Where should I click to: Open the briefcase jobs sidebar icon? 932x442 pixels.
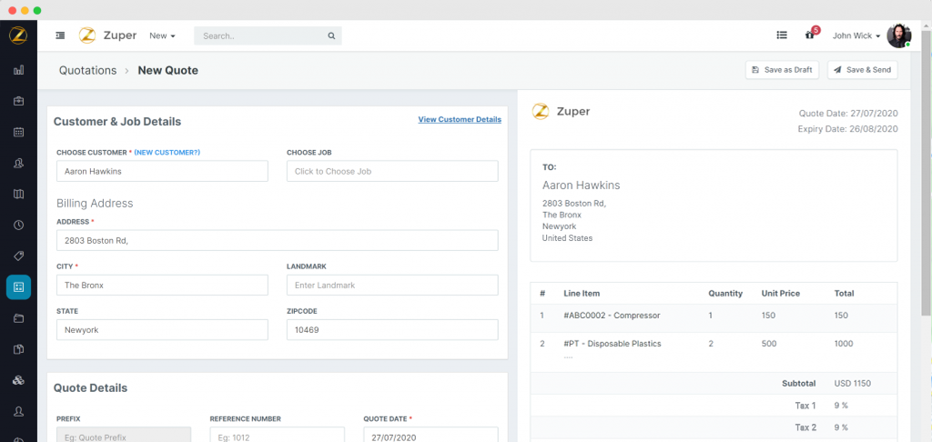[18, 101]
